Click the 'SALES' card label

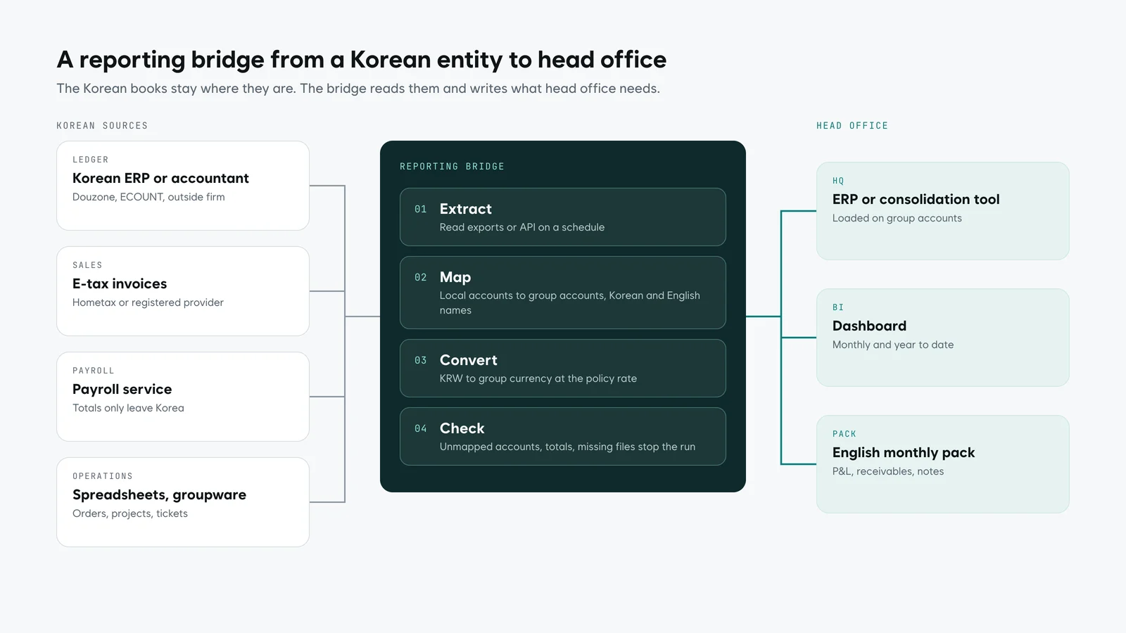tap(87, 265)
